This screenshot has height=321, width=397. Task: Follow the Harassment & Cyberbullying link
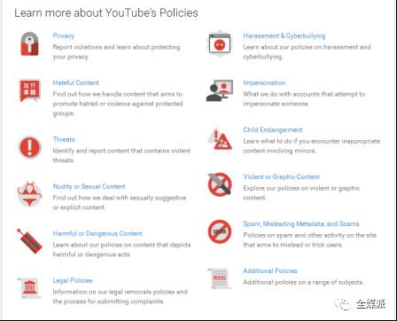point(284,35)
